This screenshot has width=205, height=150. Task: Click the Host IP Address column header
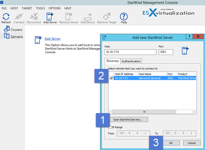(x=125, y=74)
